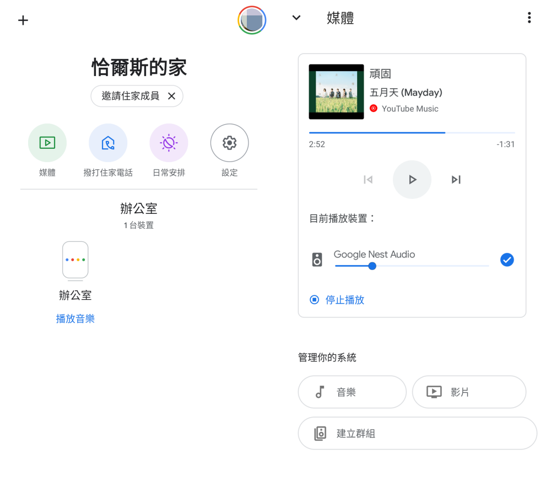Go back to the previous track
551x496 pixels.
pos(368,180)
